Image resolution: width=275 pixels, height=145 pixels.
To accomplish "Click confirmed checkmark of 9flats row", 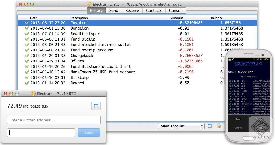I will [27, 61].
